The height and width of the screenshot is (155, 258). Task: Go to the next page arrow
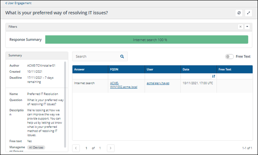click(111, 148)
